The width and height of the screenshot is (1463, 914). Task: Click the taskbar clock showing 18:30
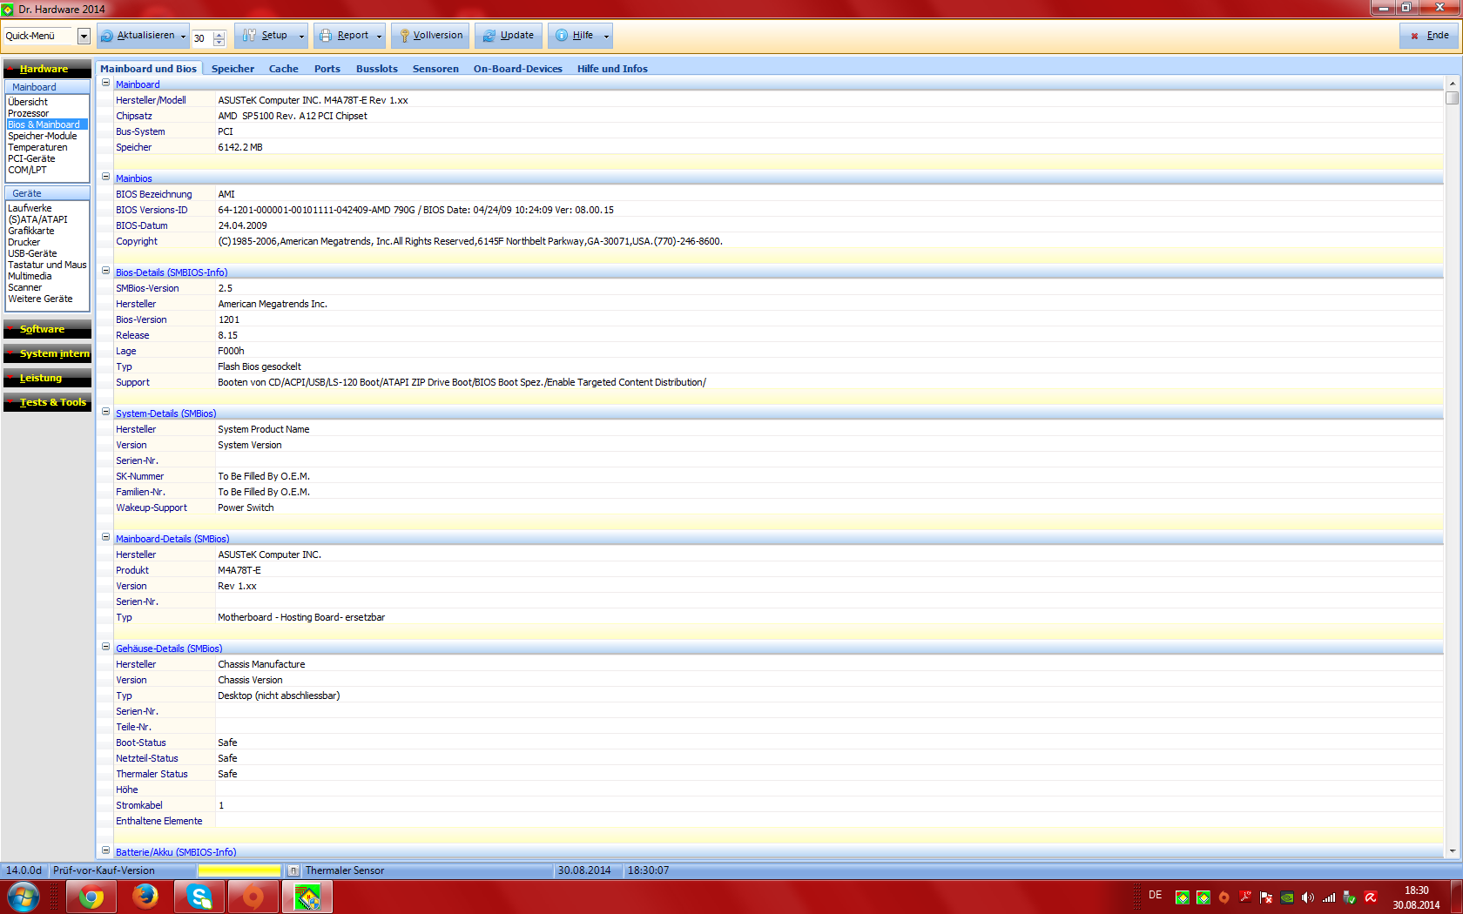pyautogui.click(x=1416, y=890)
